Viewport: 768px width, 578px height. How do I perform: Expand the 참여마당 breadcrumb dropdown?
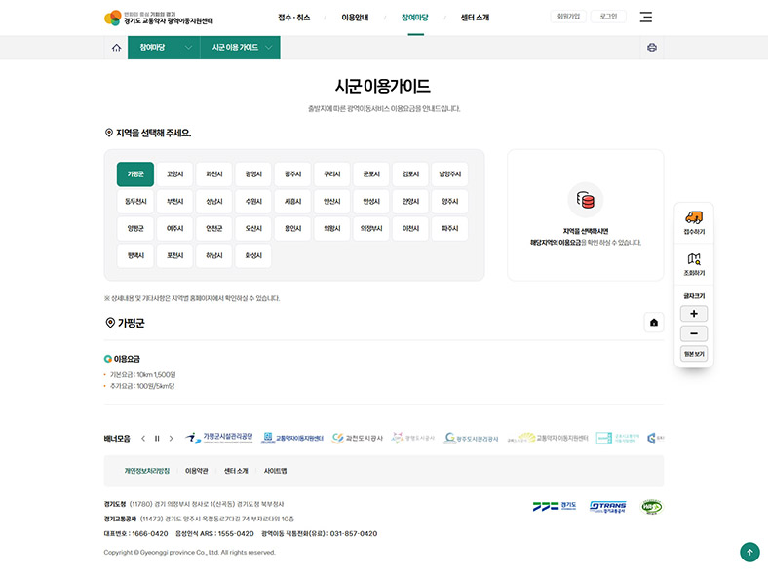click(x=164, y=48)
